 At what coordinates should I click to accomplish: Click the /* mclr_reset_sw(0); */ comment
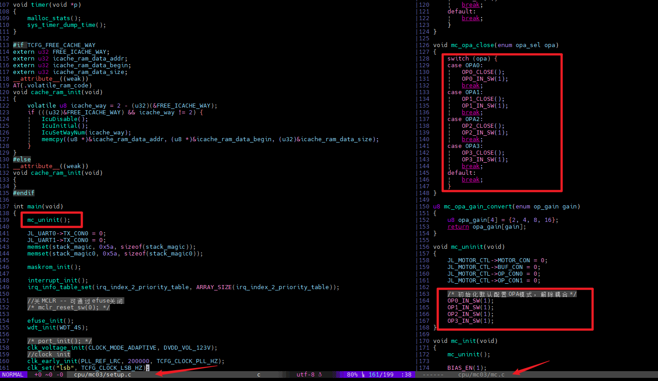pyautogui.click(x=69, y=307)
